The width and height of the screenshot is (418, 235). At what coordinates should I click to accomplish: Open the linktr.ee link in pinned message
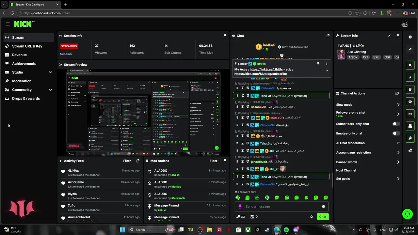tap(266, 70)
